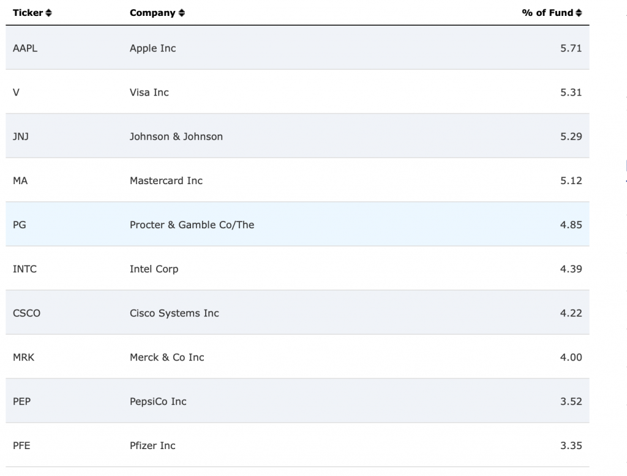Select the AAPL ticker cell
The height and width of the screenshot is (476, 627).
(25, 48)
